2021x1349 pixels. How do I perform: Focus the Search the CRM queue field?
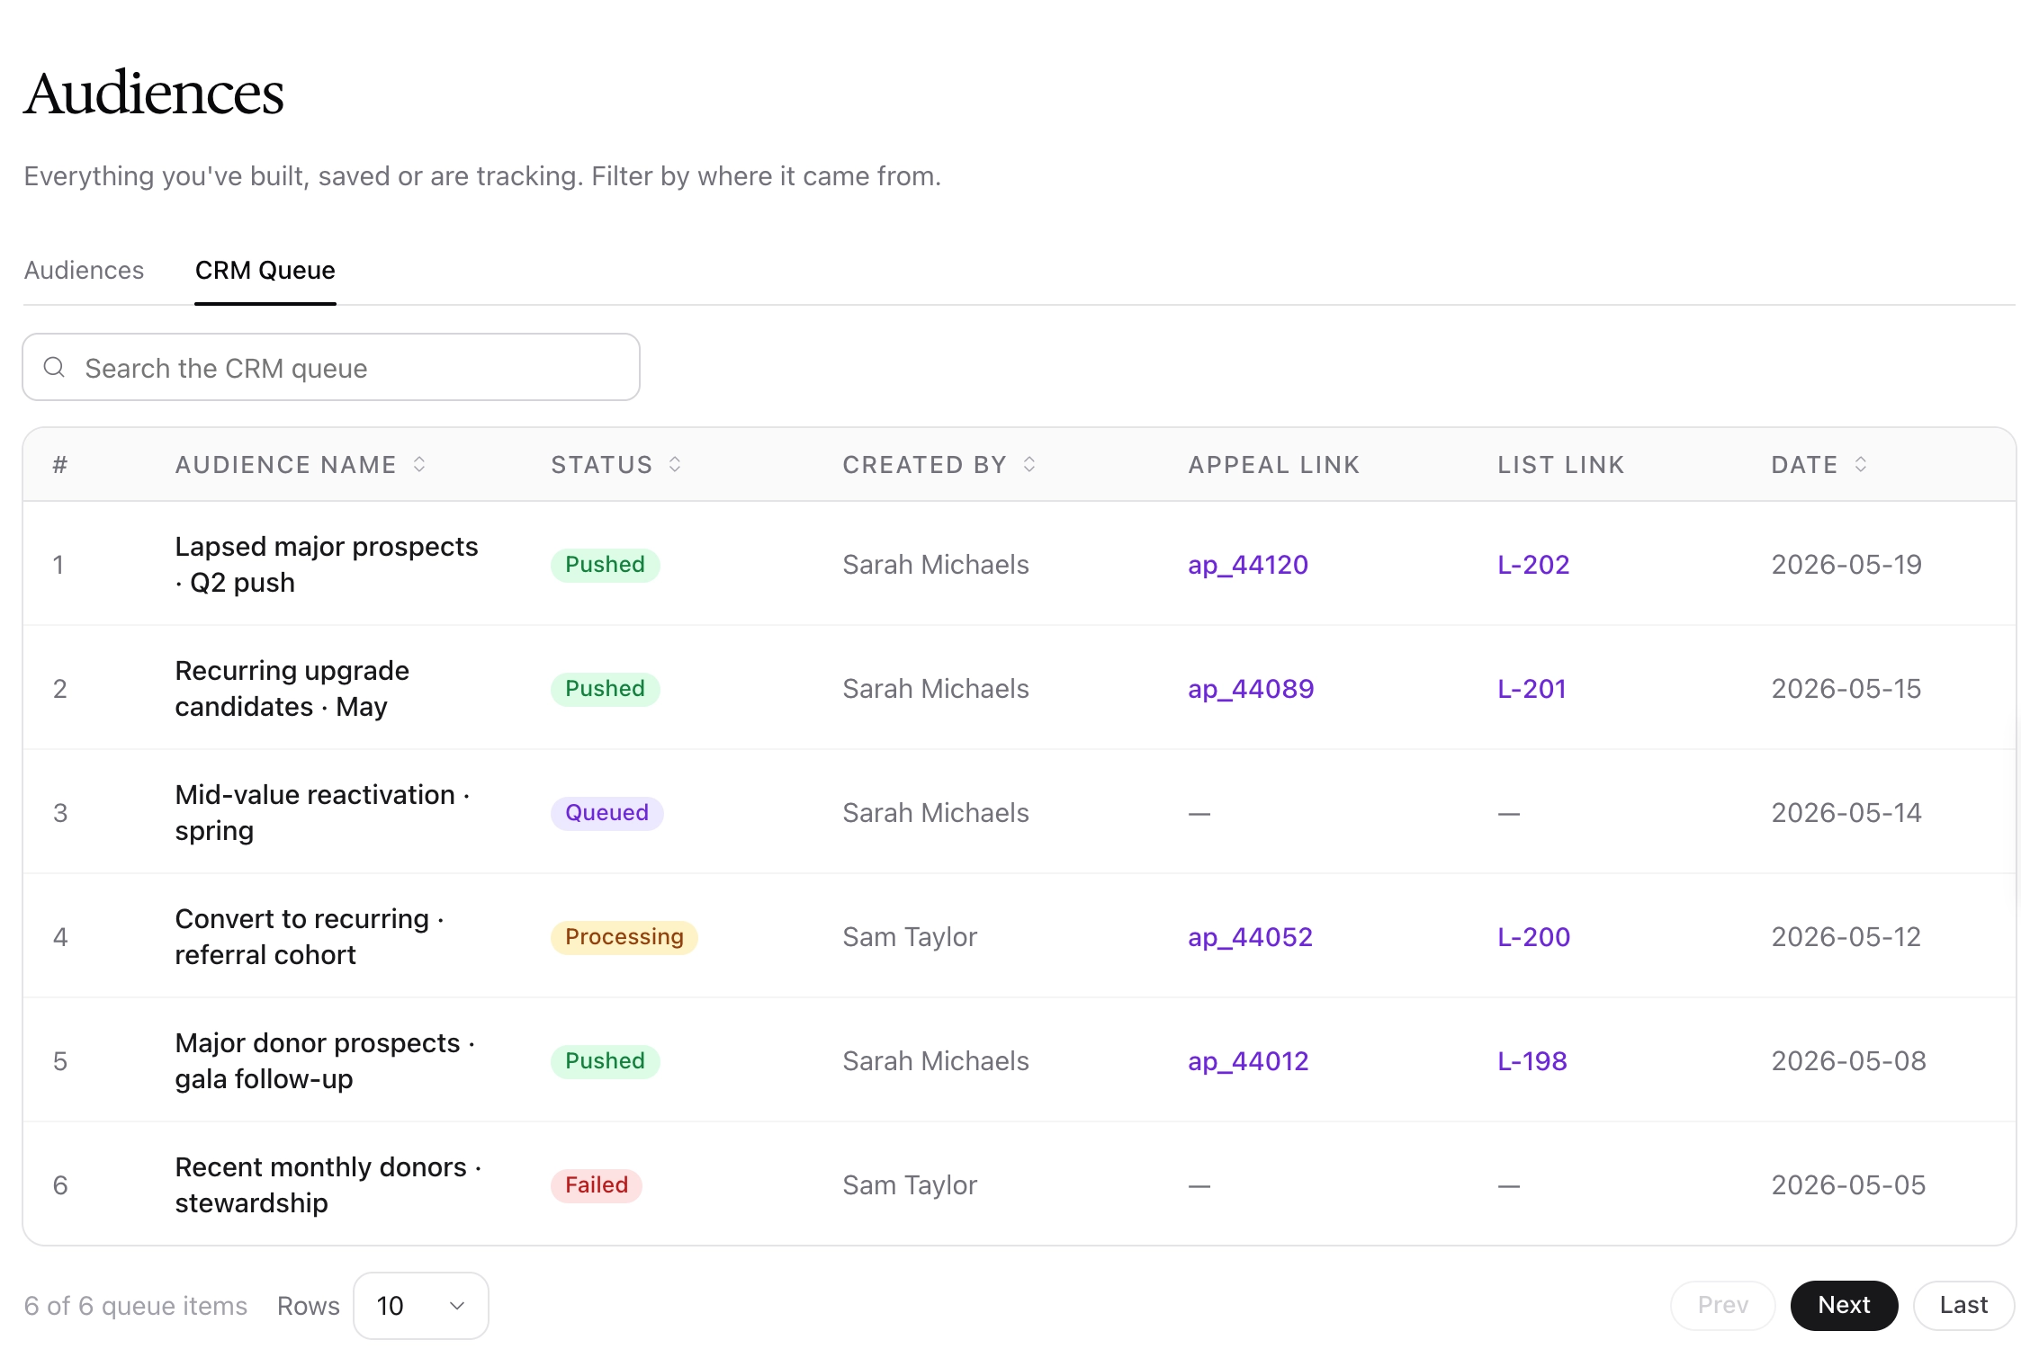click(x=331, y=367)
